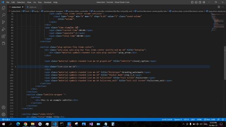Open Microsoft Edge from the taskbar

point(18,124)
